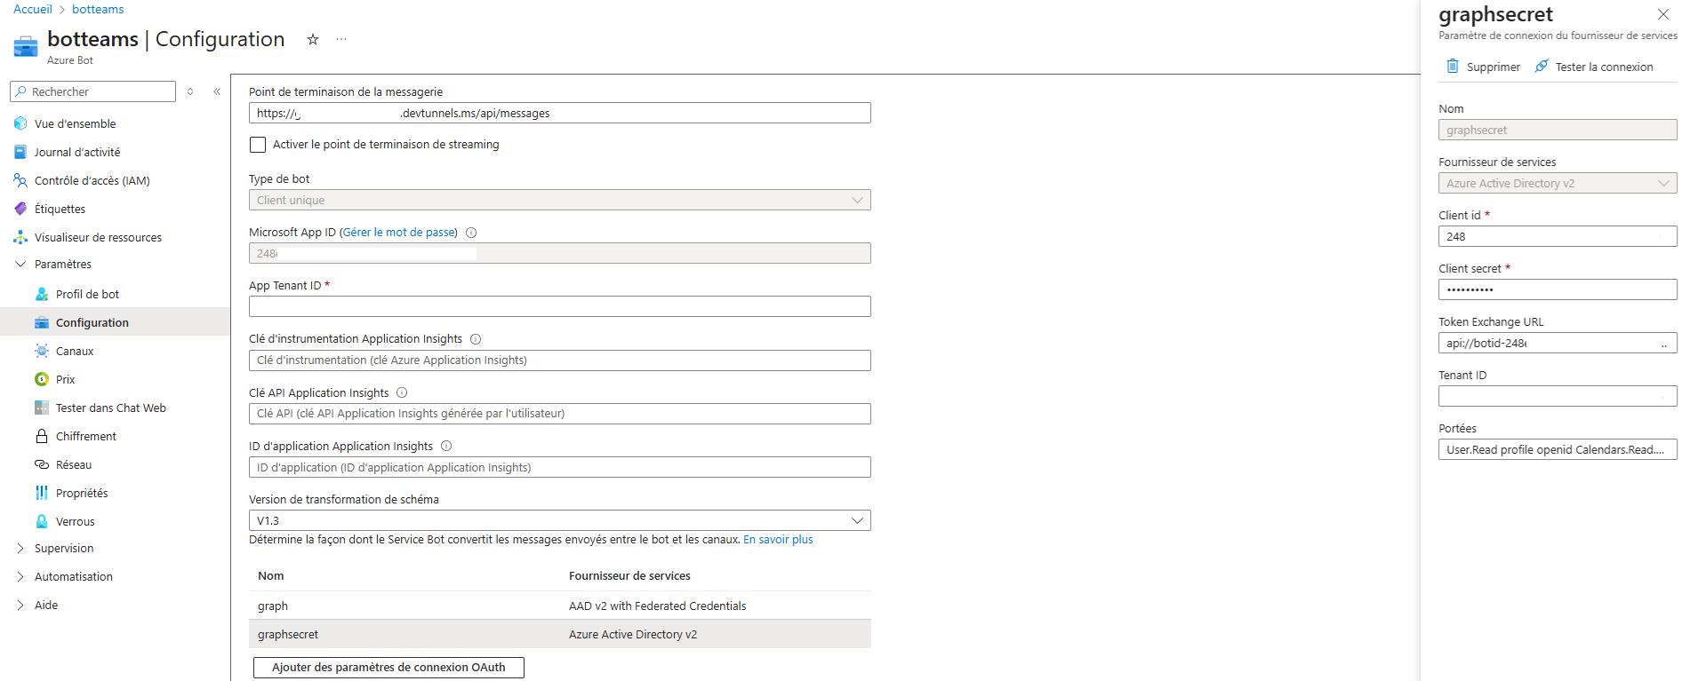Click the Journal d'activité icon
Screen dimensions: 1682x681
[x=20, y=152]
